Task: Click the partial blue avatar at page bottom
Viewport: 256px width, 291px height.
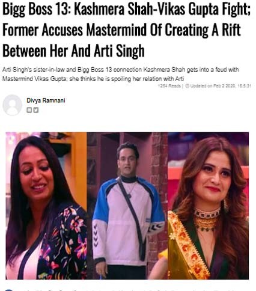Action: point(8,290)
